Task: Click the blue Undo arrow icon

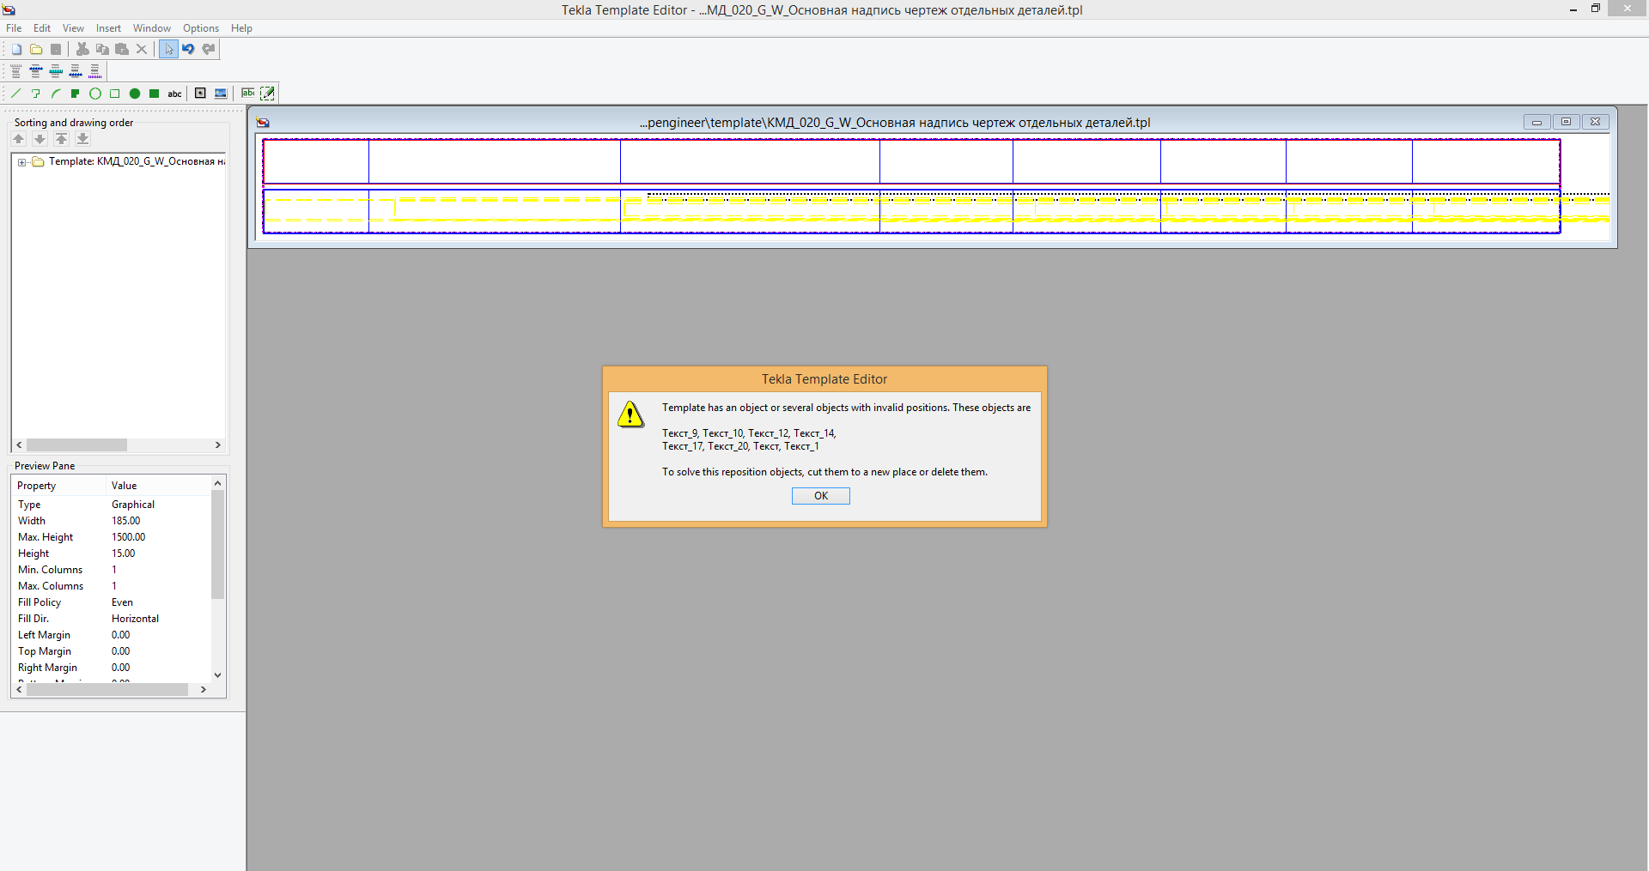Action: 188,49
